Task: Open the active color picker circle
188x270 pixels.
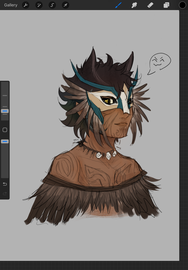Action: pos(182,5)
